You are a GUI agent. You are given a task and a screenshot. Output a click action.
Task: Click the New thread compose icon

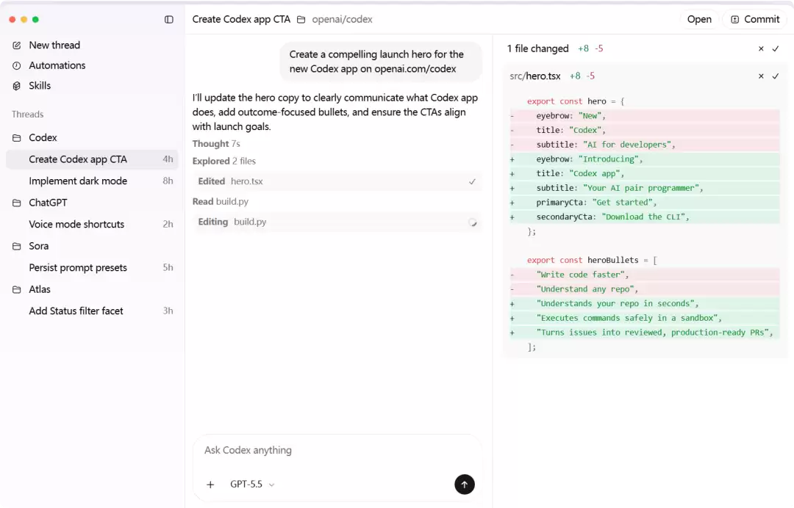[17, 46]
